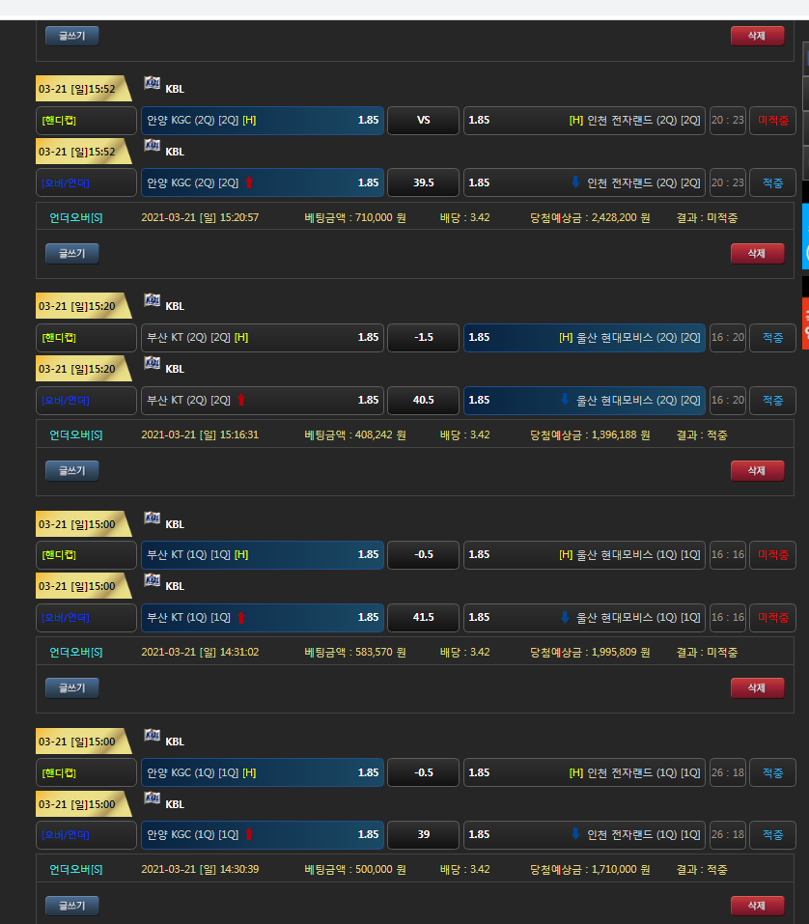
Task: Click the topmost 삭제 button on the page
Action: point(757,36)
